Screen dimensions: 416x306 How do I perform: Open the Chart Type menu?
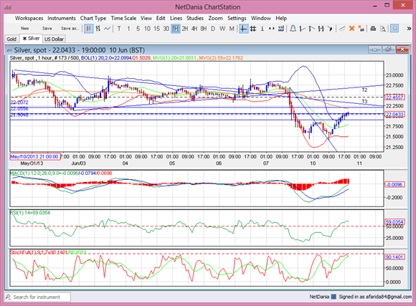pyautogui.click(x=93, y=18)
